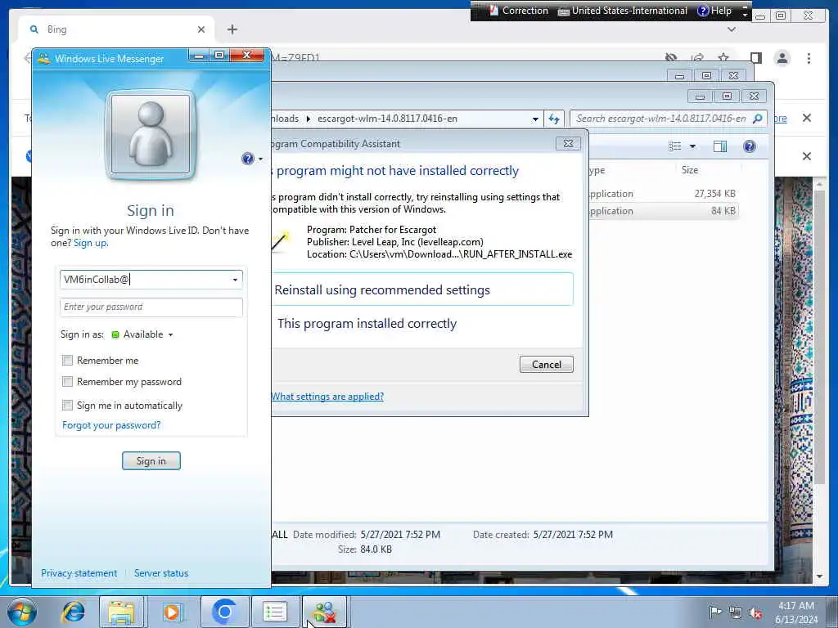
Task: Enable the Remember me checkbox
Action: click(x=67, y=361)
